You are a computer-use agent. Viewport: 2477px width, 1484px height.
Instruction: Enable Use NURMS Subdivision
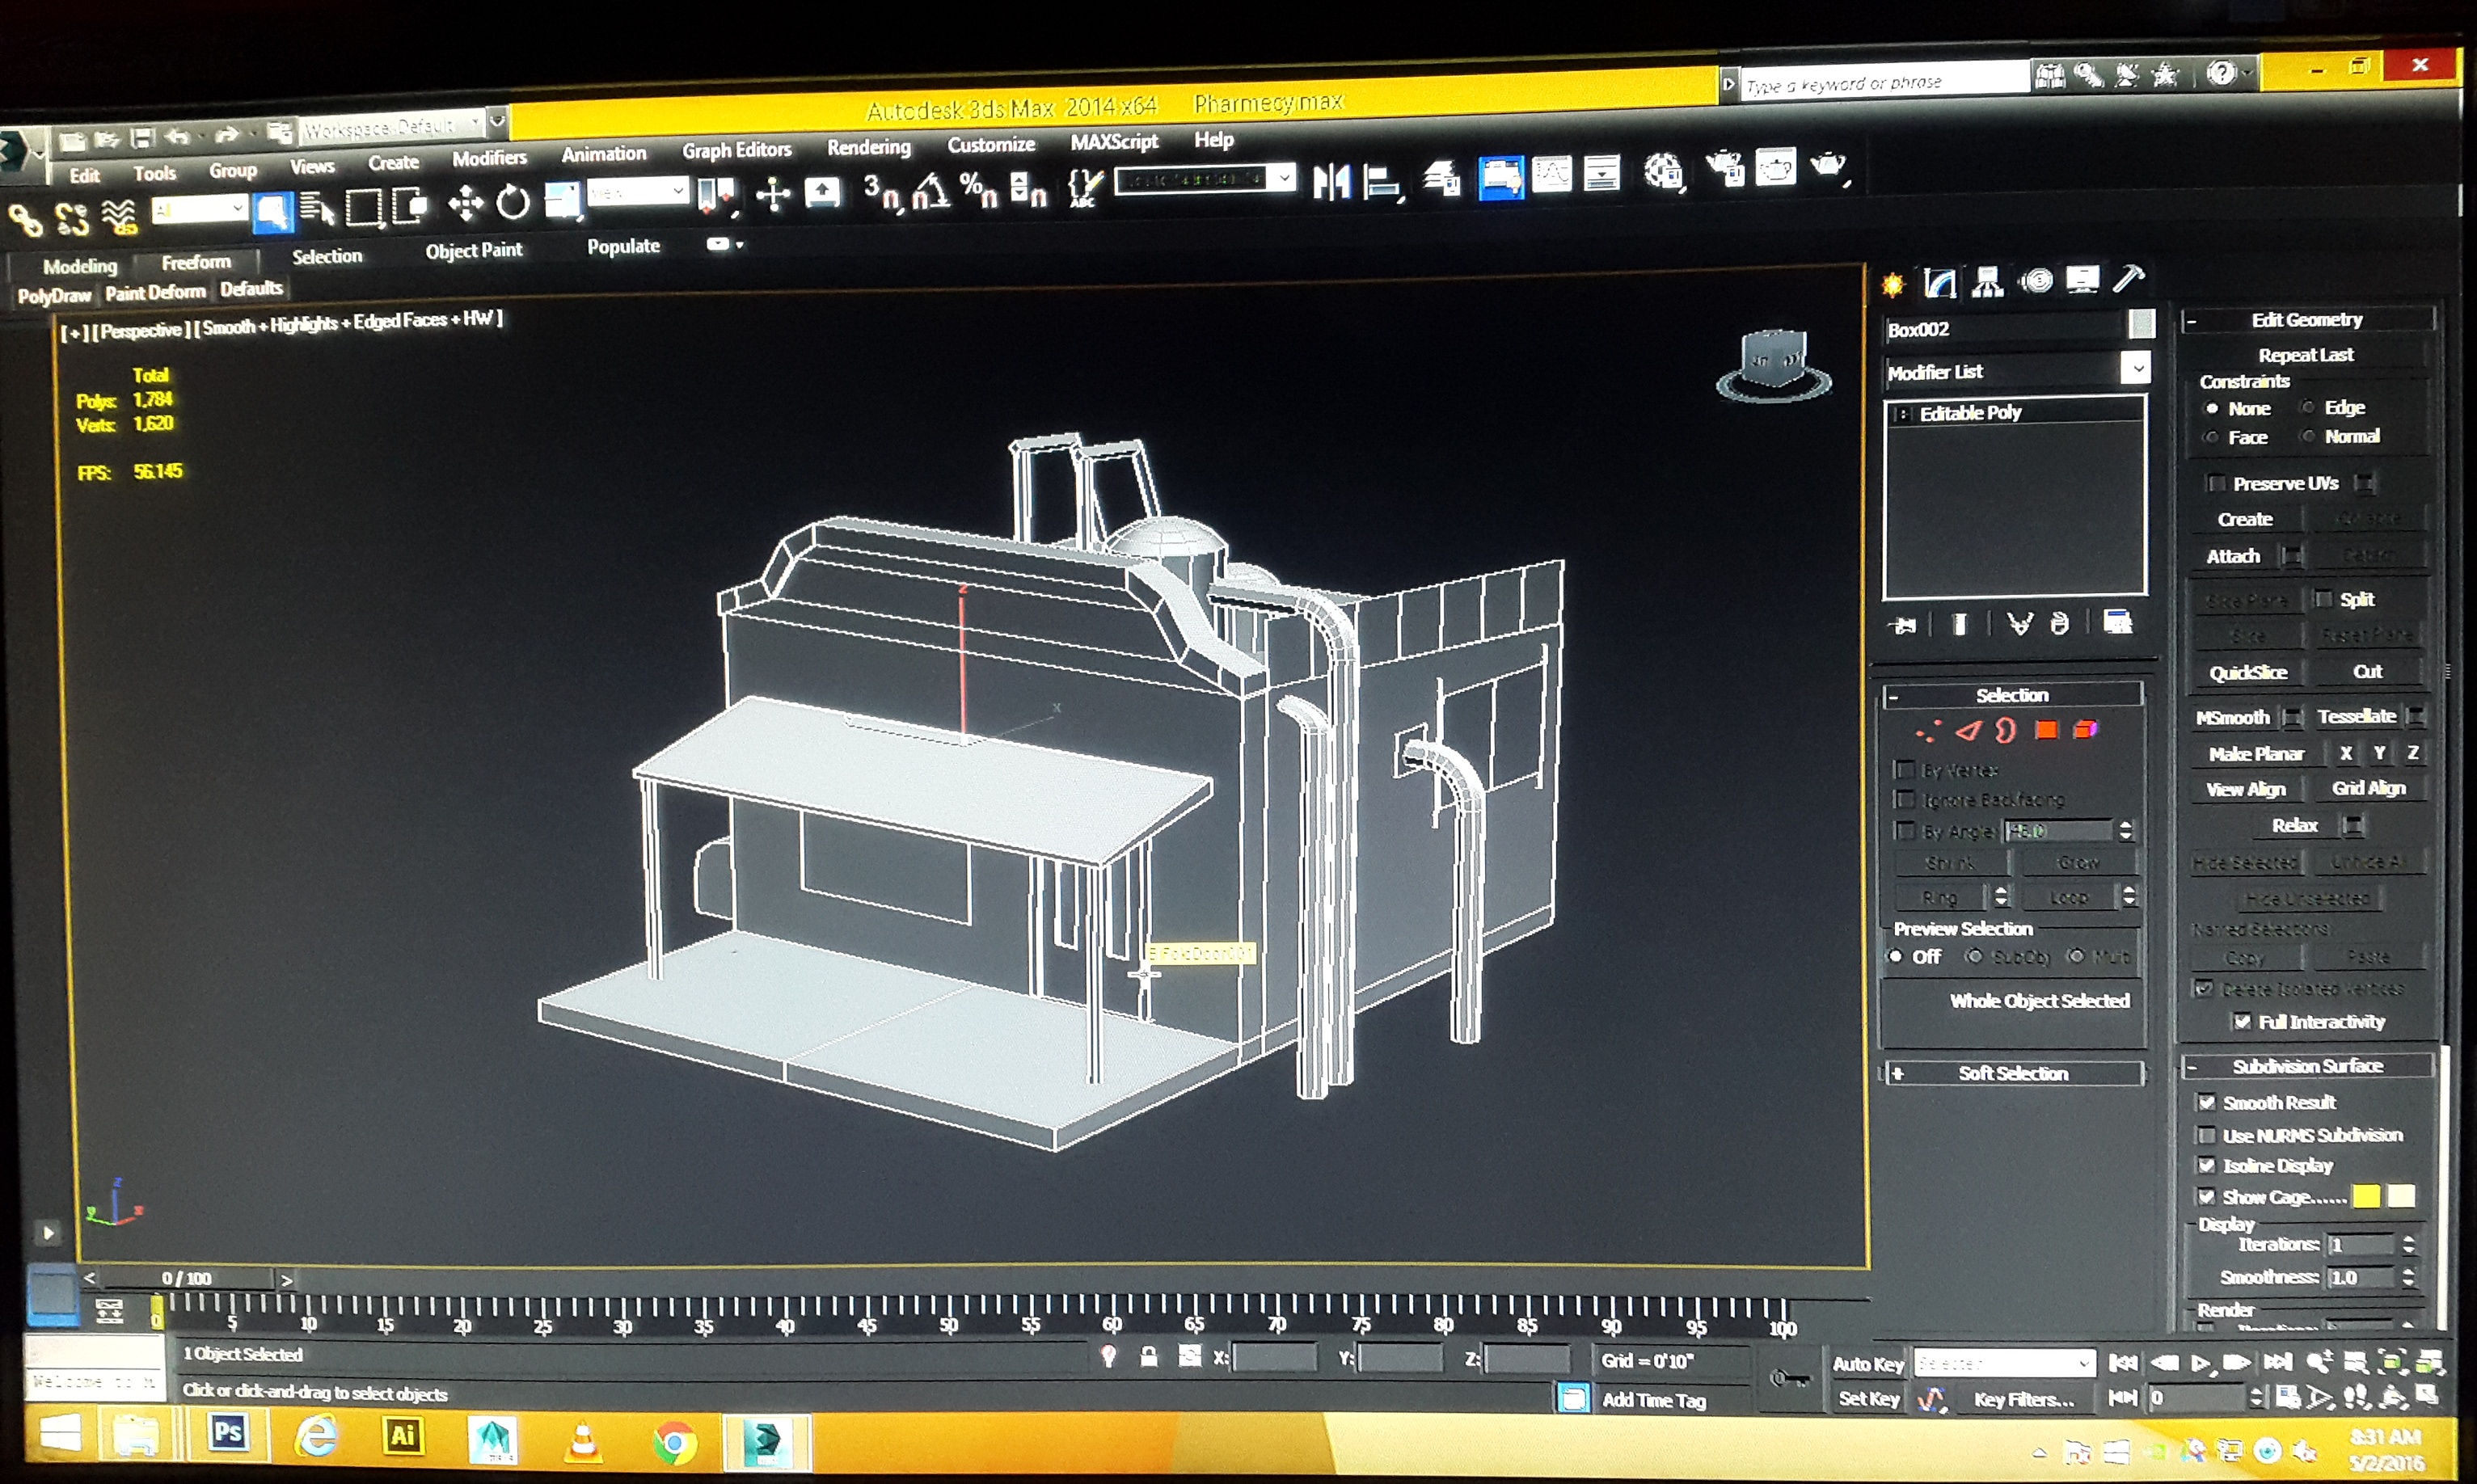pyautogui.click(x=2207, y=1135)
